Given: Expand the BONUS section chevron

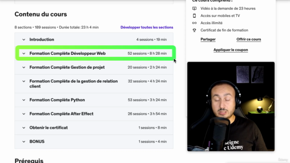Looking at the screenshot, I should (x=24, y=142).
